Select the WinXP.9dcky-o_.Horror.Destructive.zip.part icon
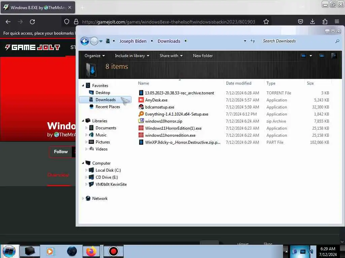Viewport: 345px width, 258px height. (141, 142)
